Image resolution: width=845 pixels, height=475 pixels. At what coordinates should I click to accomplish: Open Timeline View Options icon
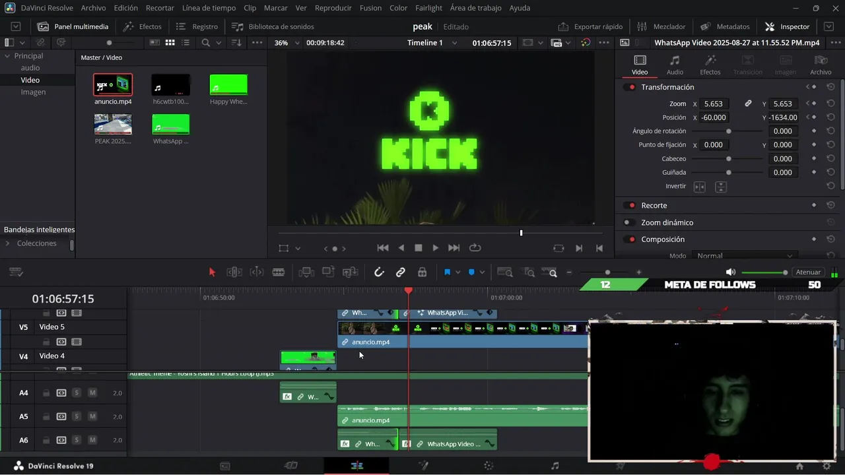[16, 272]
